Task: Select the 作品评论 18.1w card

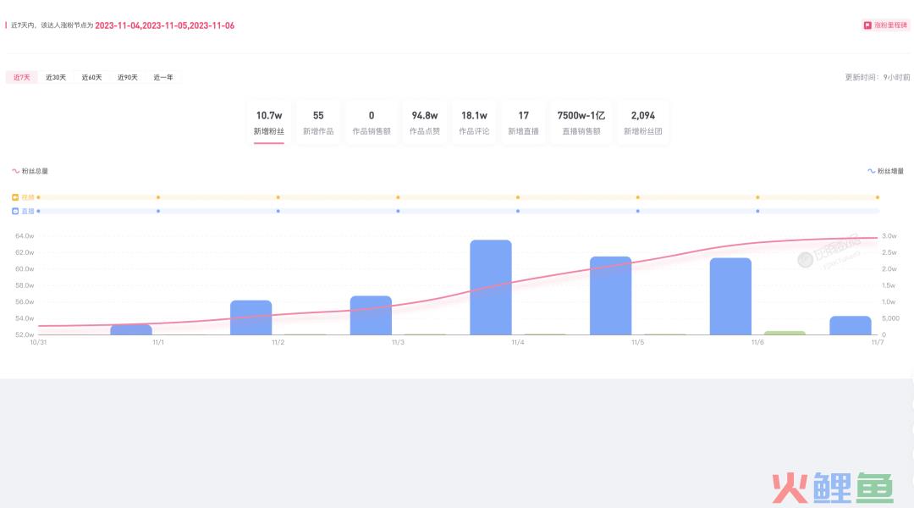Action: tap(474, 123)
